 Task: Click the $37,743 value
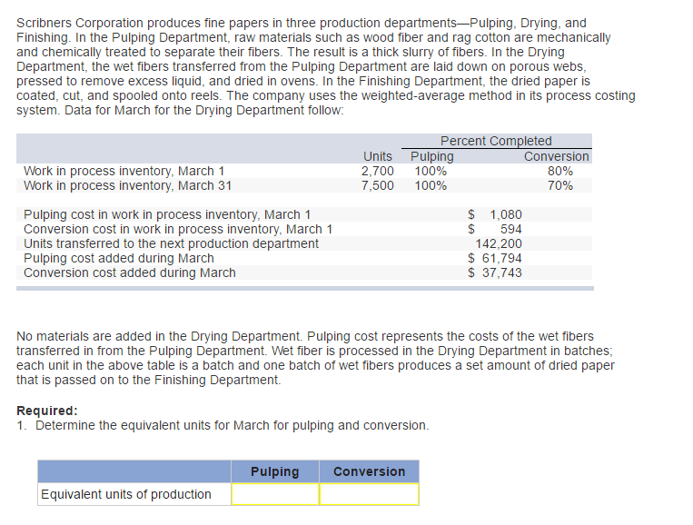tap(495, 273)
